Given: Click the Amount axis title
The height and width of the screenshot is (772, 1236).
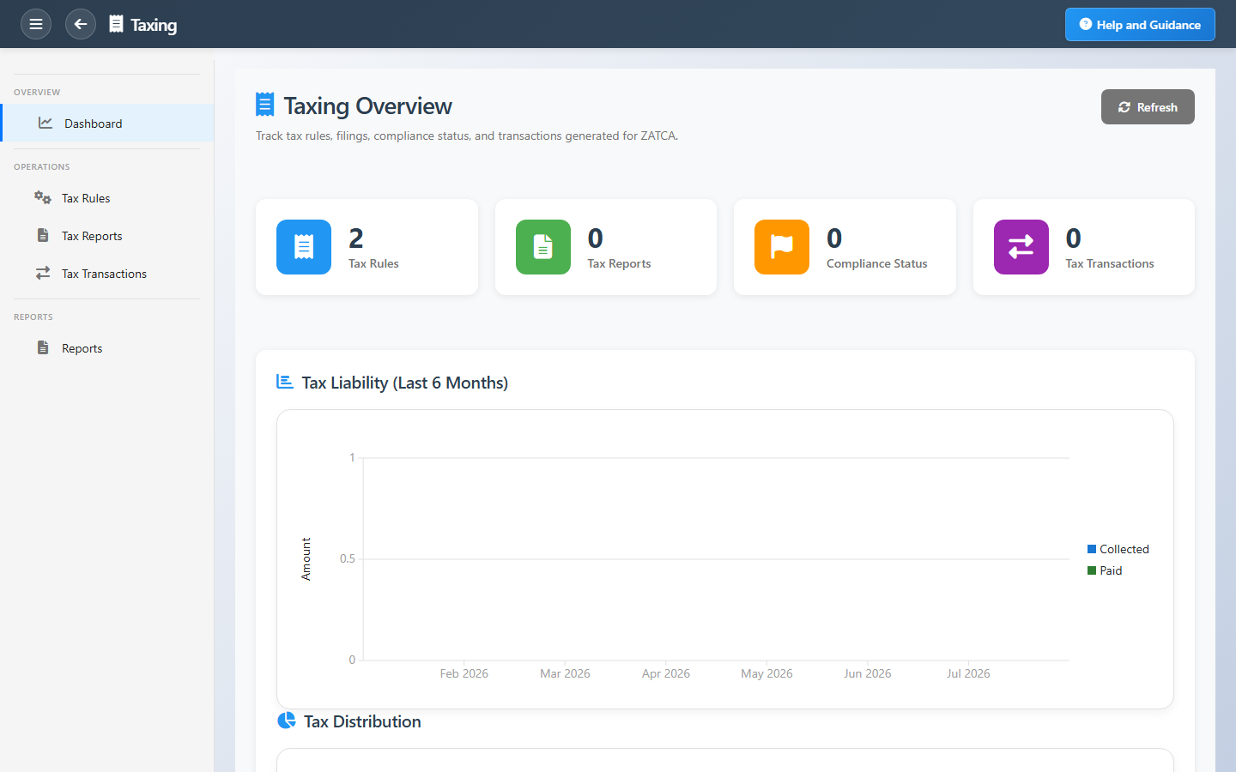Looking at the screenshot, I should point(306,559).
